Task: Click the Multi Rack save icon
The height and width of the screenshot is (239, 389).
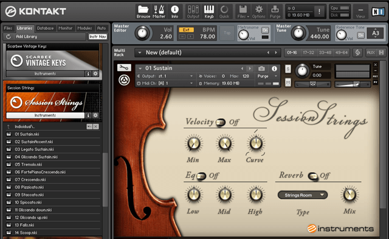Action: (x=381, y=52)
